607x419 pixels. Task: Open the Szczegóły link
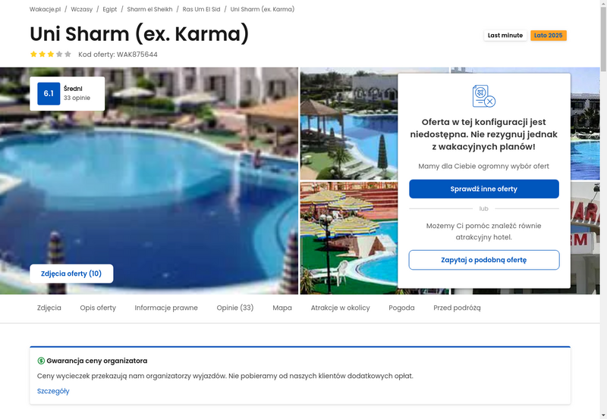pos(53,391)
